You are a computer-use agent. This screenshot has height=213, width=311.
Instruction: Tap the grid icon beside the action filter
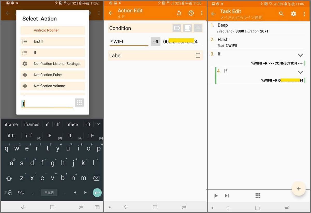[79, 103]
